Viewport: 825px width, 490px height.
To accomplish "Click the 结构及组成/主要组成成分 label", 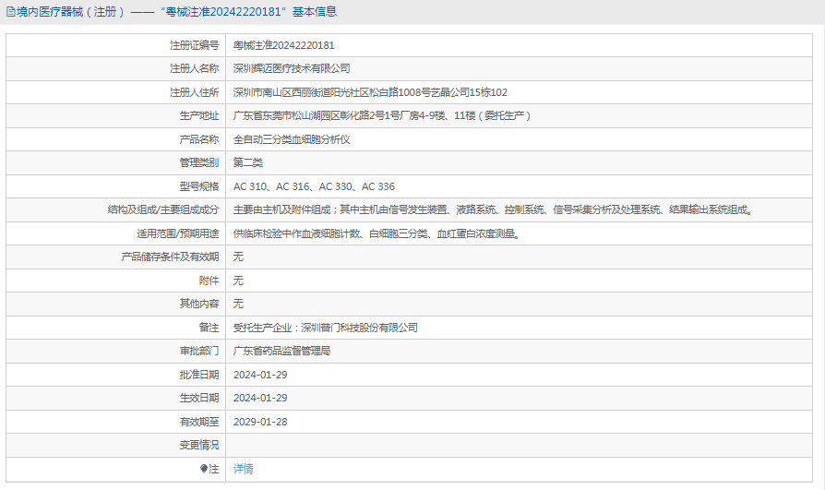I will pyautogui.click(x=163, y=209).
